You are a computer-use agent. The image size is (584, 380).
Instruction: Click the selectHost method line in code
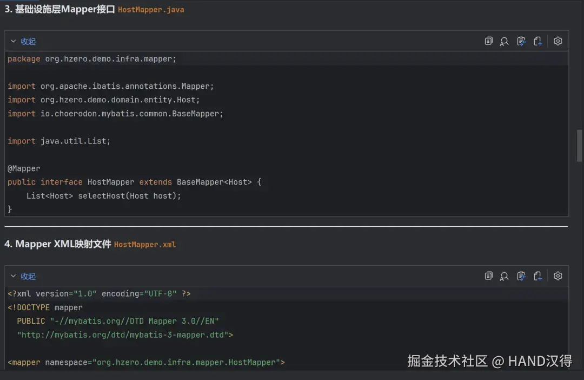point(104,196)
